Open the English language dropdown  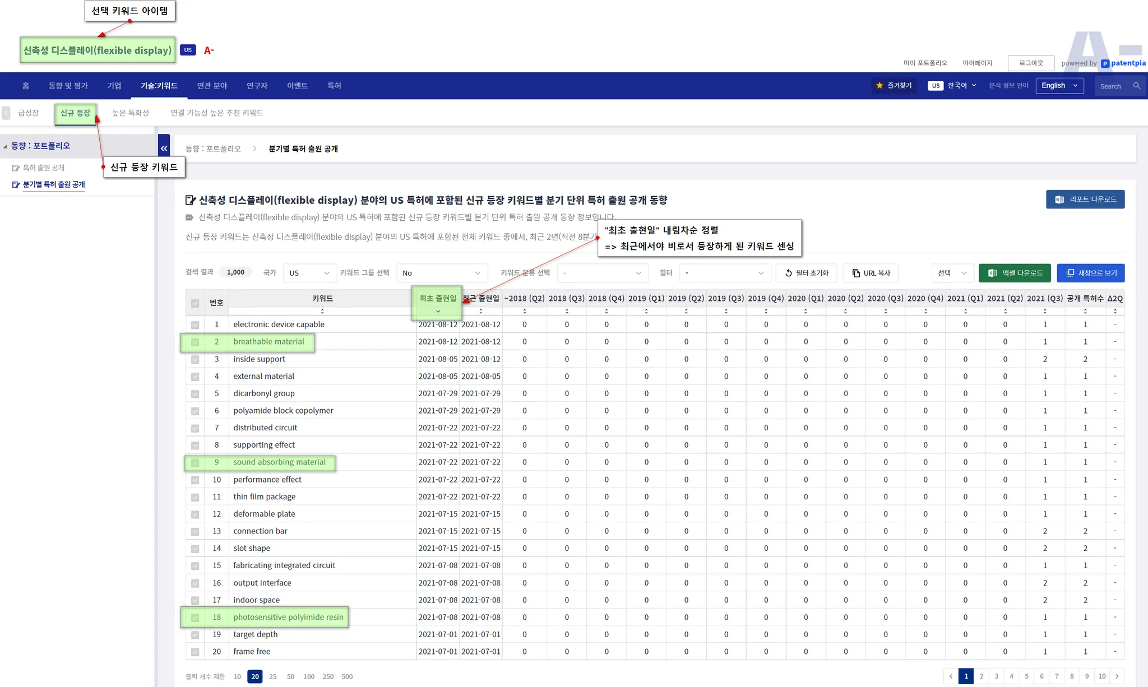pyautogui.click(x=1059, y=86)
